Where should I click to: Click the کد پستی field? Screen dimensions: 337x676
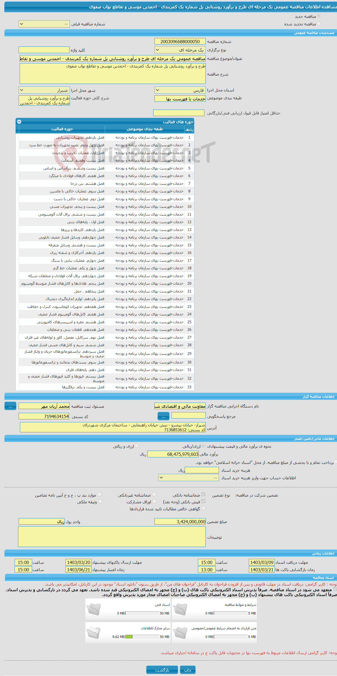point(44,416)
